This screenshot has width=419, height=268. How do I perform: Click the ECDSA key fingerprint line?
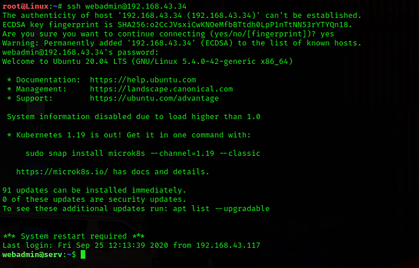click(177, 24)
